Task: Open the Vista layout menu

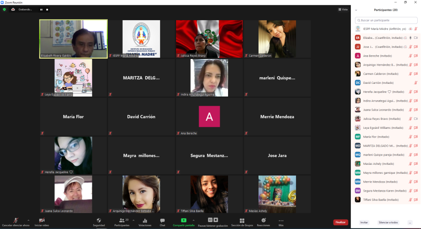Action: click(x=344, y=9)
